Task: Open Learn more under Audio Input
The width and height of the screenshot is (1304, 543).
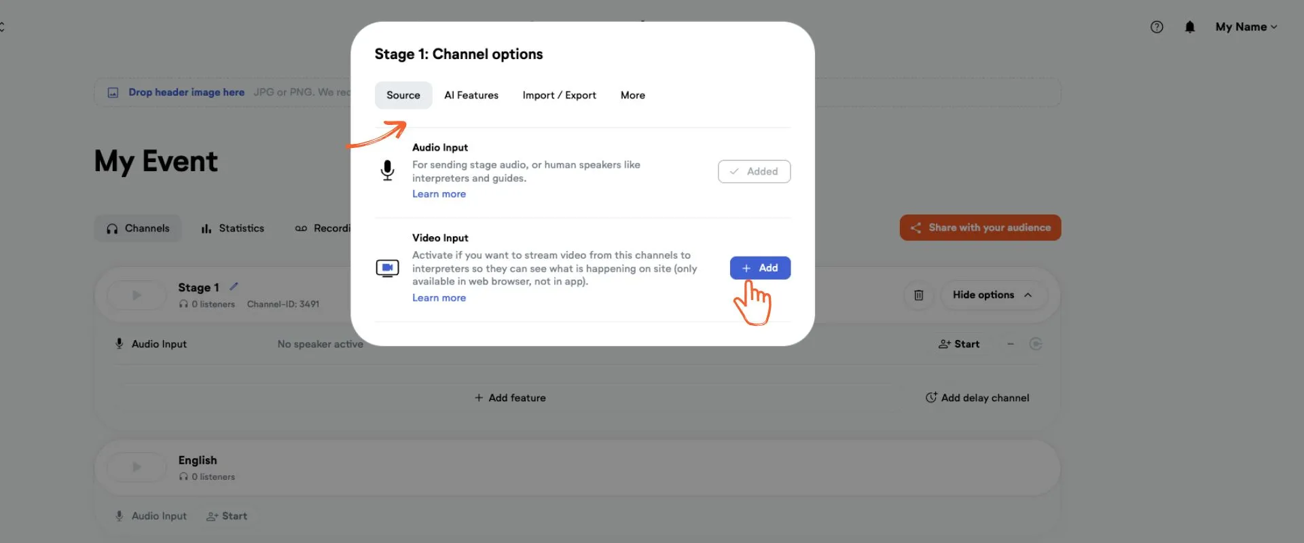Action: [x=439, y=194]
